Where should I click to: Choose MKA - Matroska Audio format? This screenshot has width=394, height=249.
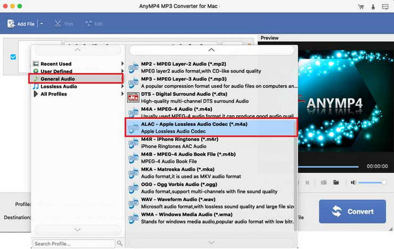[x=211, y=173]
